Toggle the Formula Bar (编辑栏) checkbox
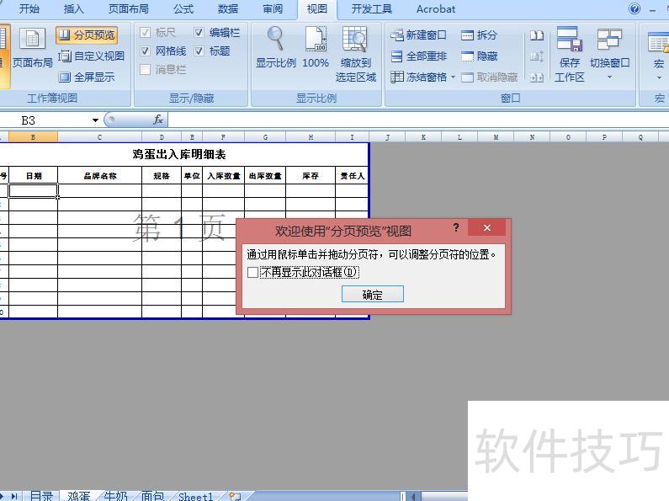The width and height of the screenshot is (669, 501). 199,33
